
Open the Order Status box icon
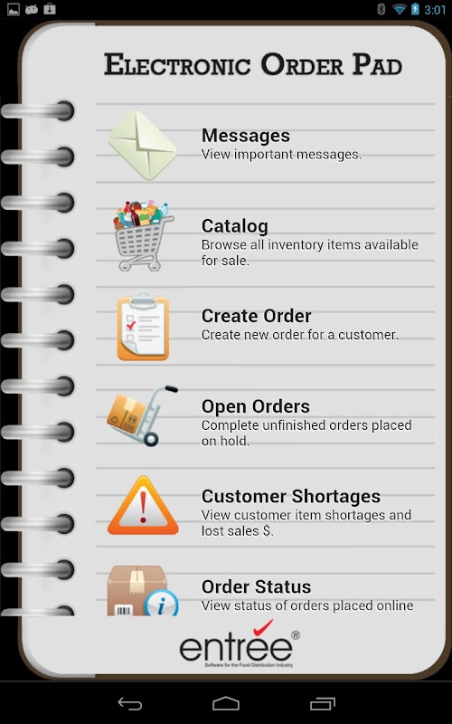[x=143, y=591]
